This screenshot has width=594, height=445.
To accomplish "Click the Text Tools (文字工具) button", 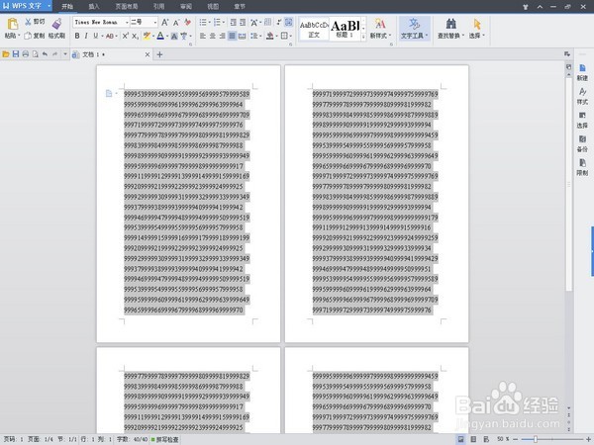I will point(415,29).
